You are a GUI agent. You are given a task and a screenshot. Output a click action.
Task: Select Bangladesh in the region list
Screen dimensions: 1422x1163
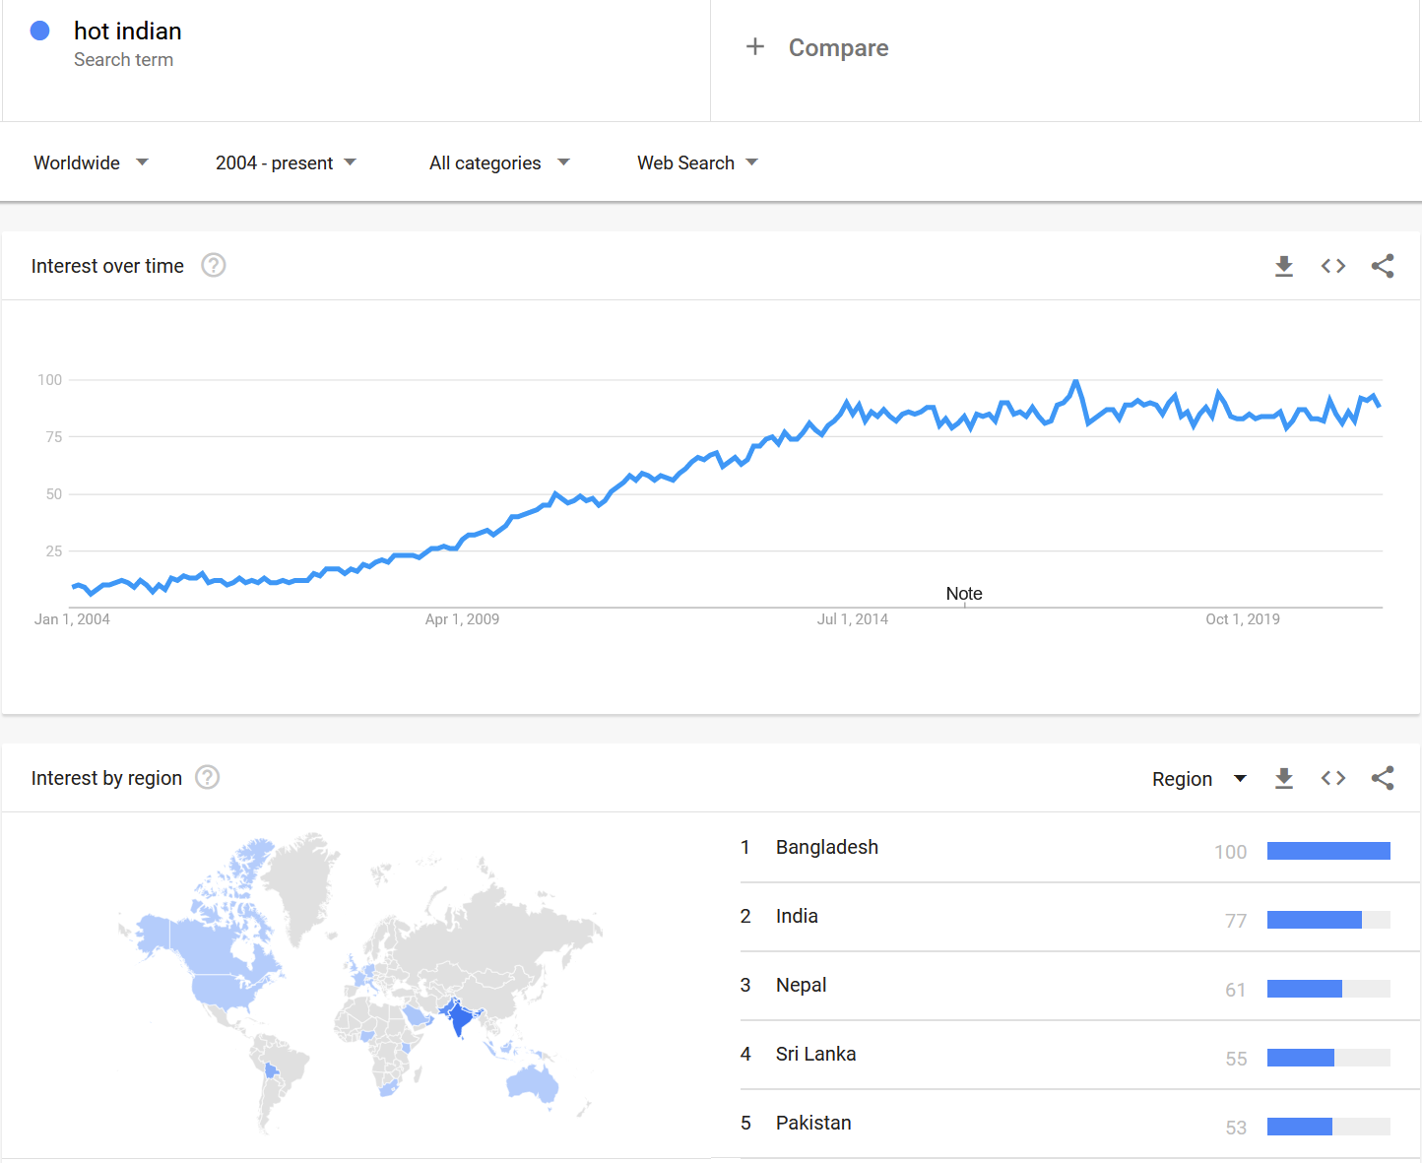tap(1066, 848)
